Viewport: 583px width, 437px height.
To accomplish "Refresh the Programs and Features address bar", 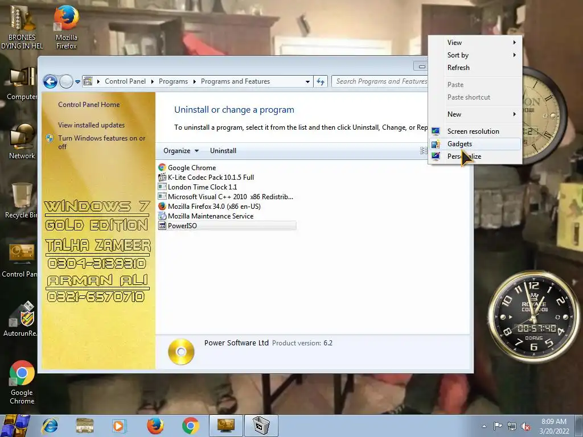I will [x=321, y=81].
